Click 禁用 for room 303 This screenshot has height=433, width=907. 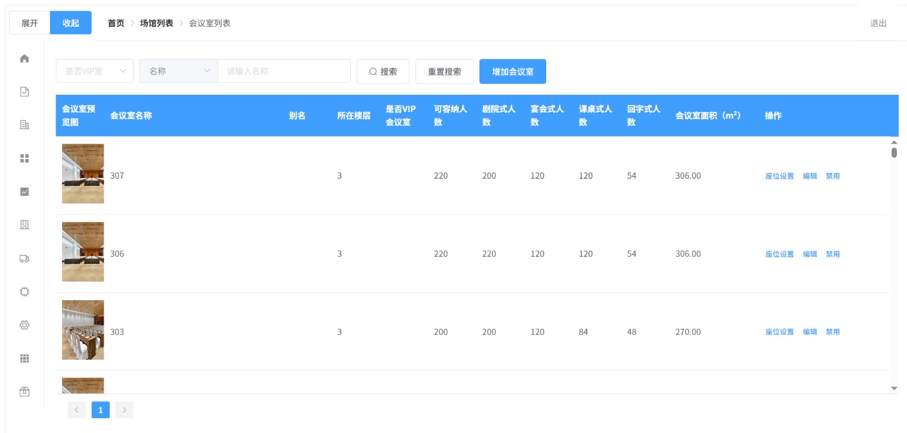pos(832,332)
